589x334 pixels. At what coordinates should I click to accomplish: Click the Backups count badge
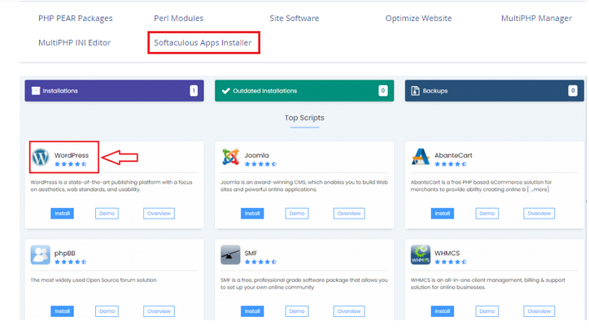pos(573,90)
